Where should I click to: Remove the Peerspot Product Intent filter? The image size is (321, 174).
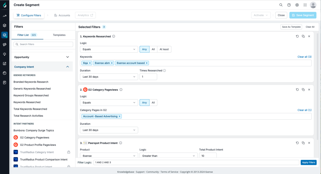coord(309,143)
